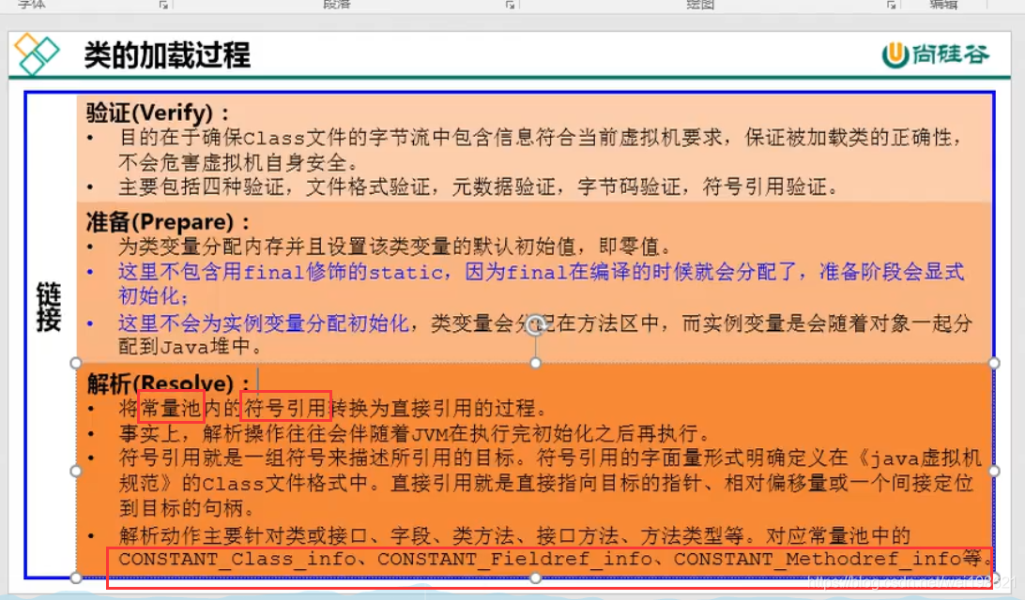Click the line starting 事实上，解析操作

click(415, 433)
